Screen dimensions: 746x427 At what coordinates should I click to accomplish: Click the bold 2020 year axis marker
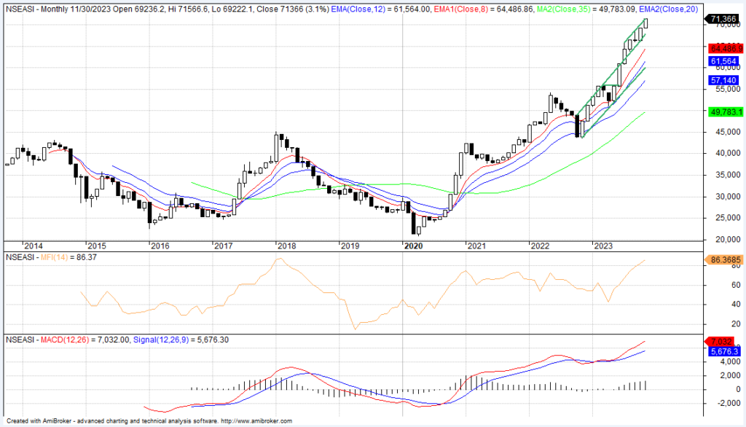pyautogui.click(x=412, y=246)
